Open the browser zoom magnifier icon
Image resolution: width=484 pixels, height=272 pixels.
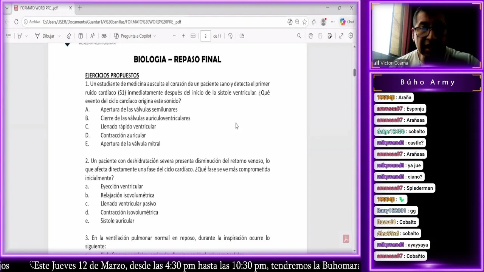pyautogui.click(x=297, y=22)
